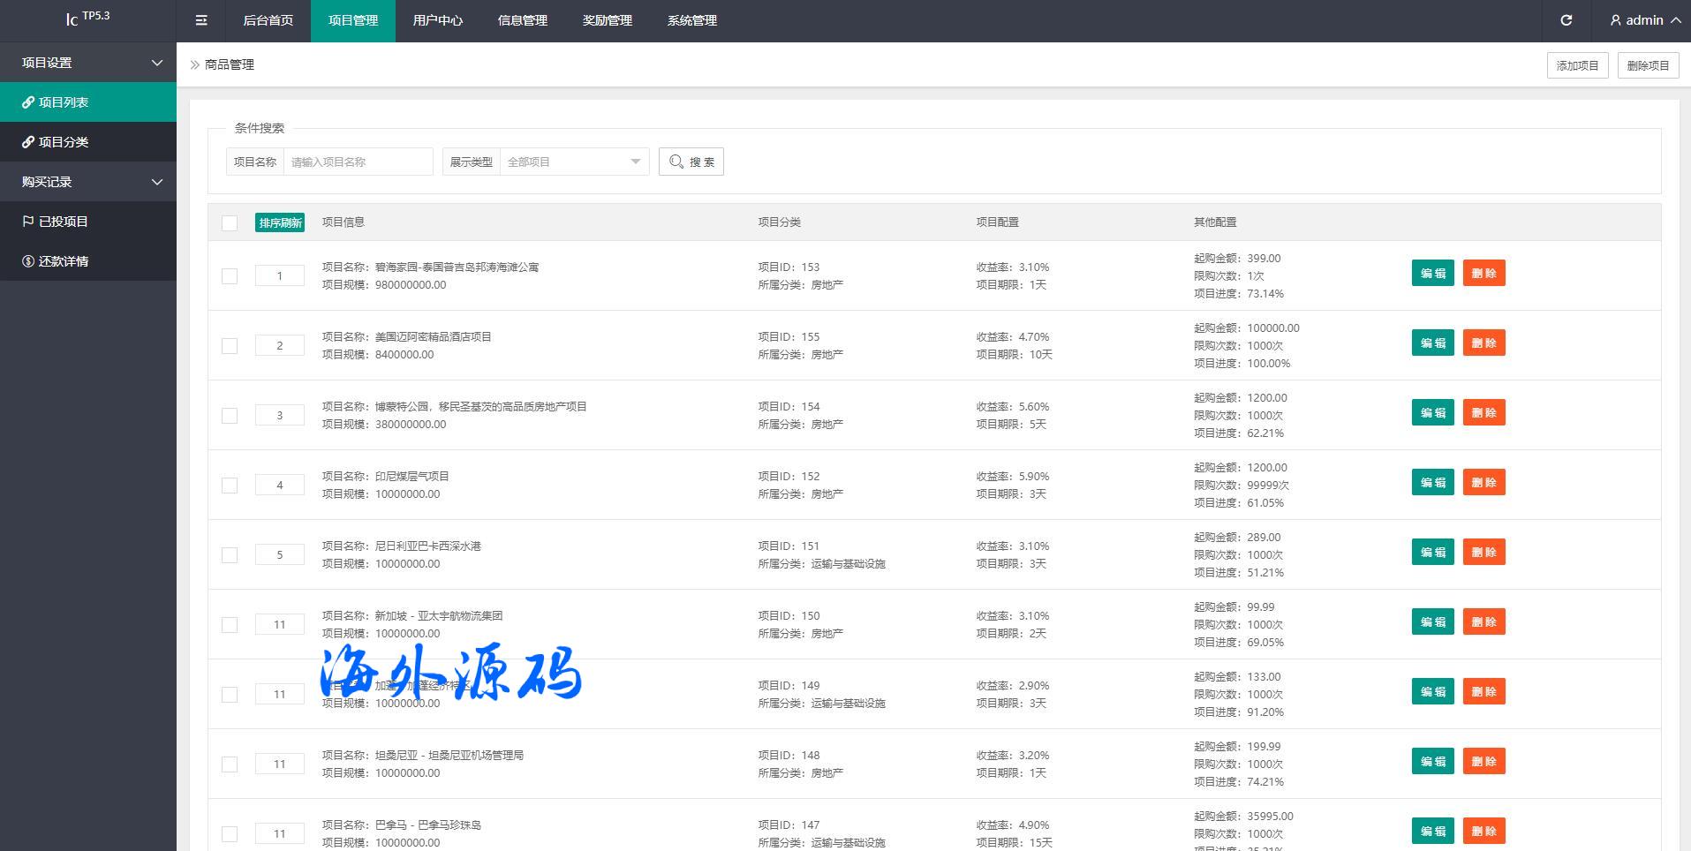
Task: Open the 展示类型 dropdown
Action: click(574, 162)
